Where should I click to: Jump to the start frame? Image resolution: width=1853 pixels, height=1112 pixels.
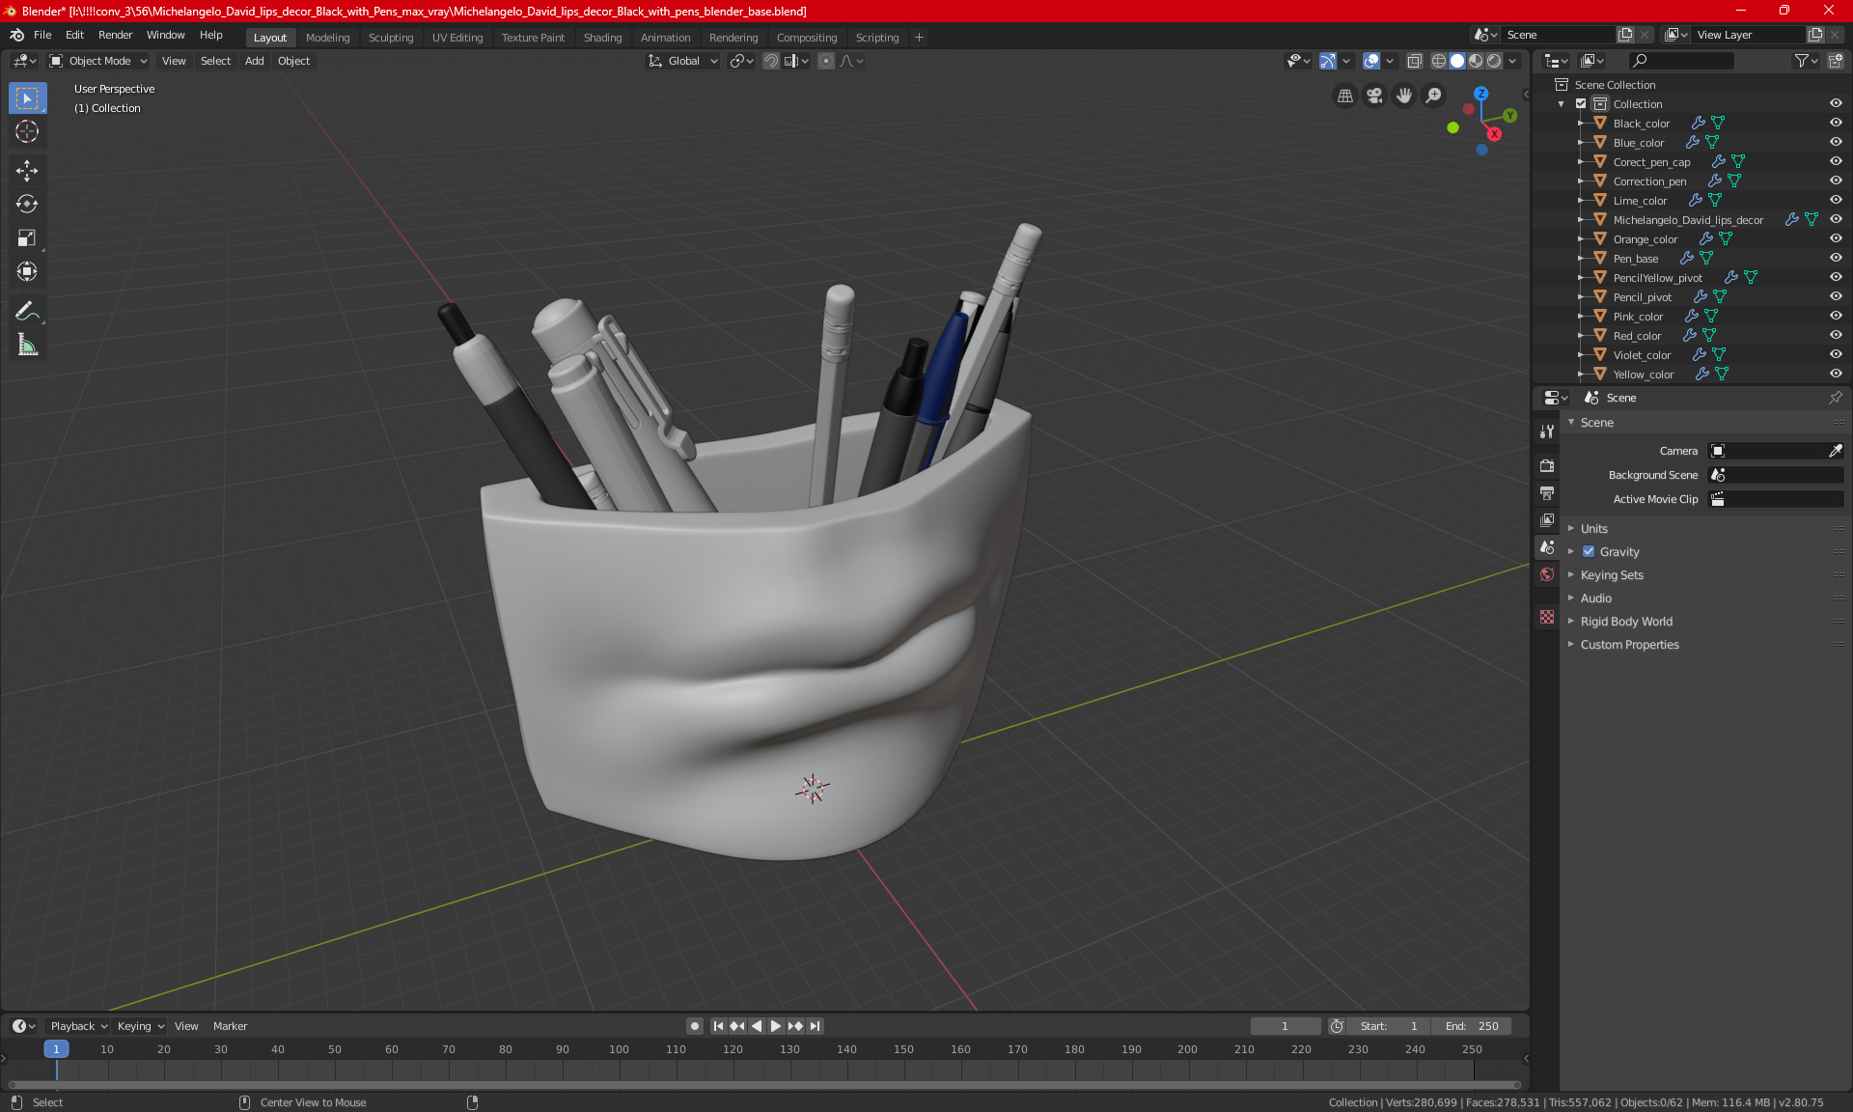point(718,1026)
